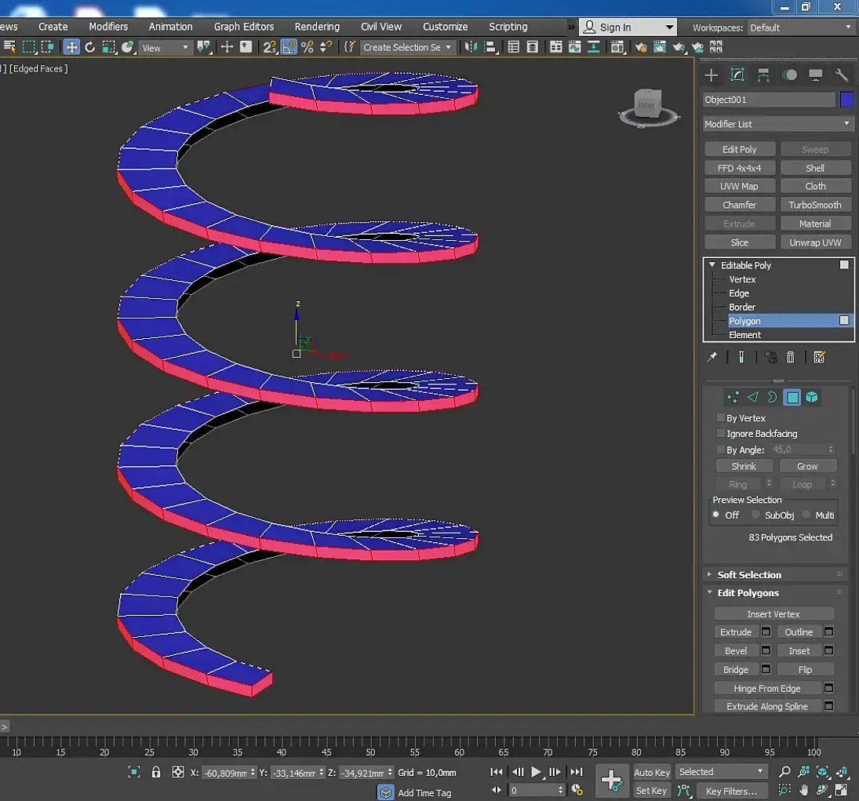Select the Element sub-object cube icon
This screenshot has width=859, height=801.
tap(812, 398)
